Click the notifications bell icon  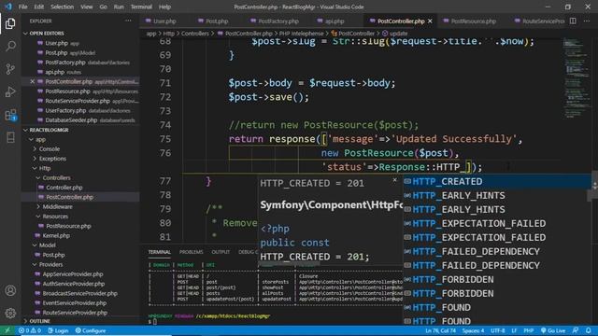589,330
